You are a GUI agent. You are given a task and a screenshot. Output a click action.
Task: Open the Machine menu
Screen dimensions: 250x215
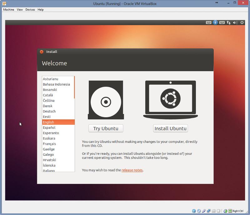(x=9, y=10)
